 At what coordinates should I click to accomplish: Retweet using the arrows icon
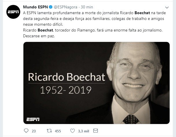[x=49, y=131]
